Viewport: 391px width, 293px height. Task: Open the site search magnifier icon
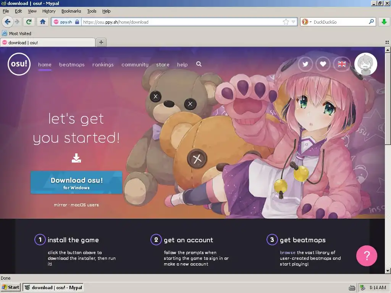pos(199,64)
